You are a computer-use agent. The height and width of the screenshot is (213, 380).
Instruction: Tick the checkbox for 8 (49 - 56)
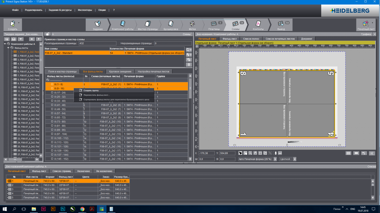coord(52,109)
